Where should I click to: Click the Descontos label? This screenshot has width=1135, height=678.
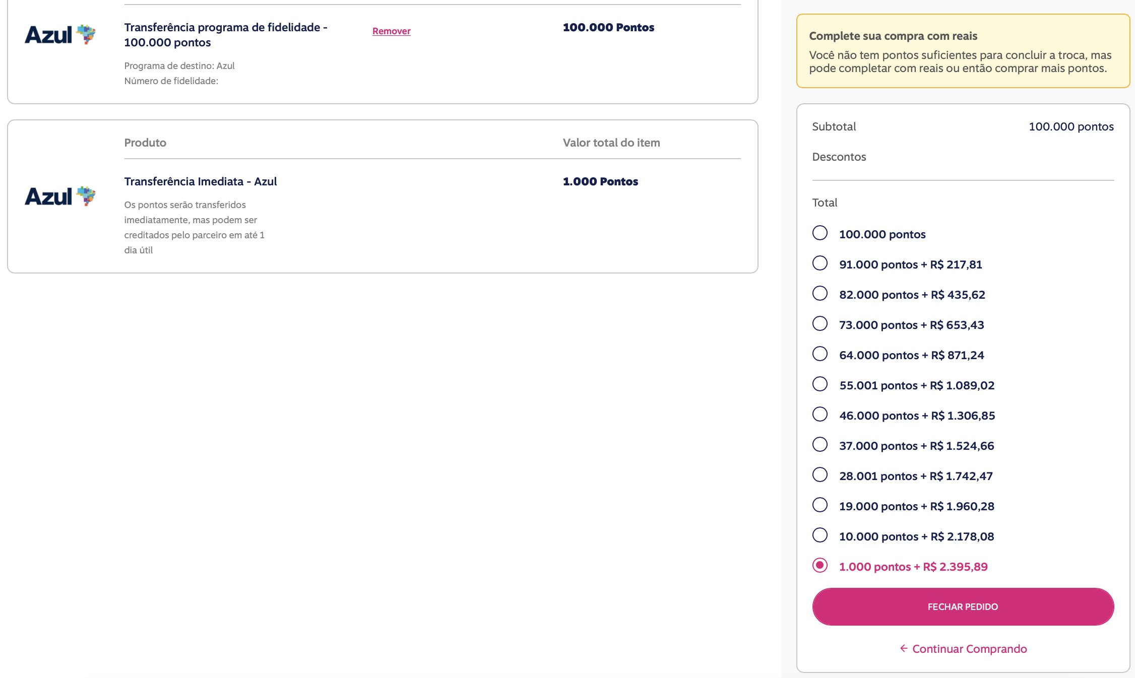pyautogui.click(x=839, y=157)
